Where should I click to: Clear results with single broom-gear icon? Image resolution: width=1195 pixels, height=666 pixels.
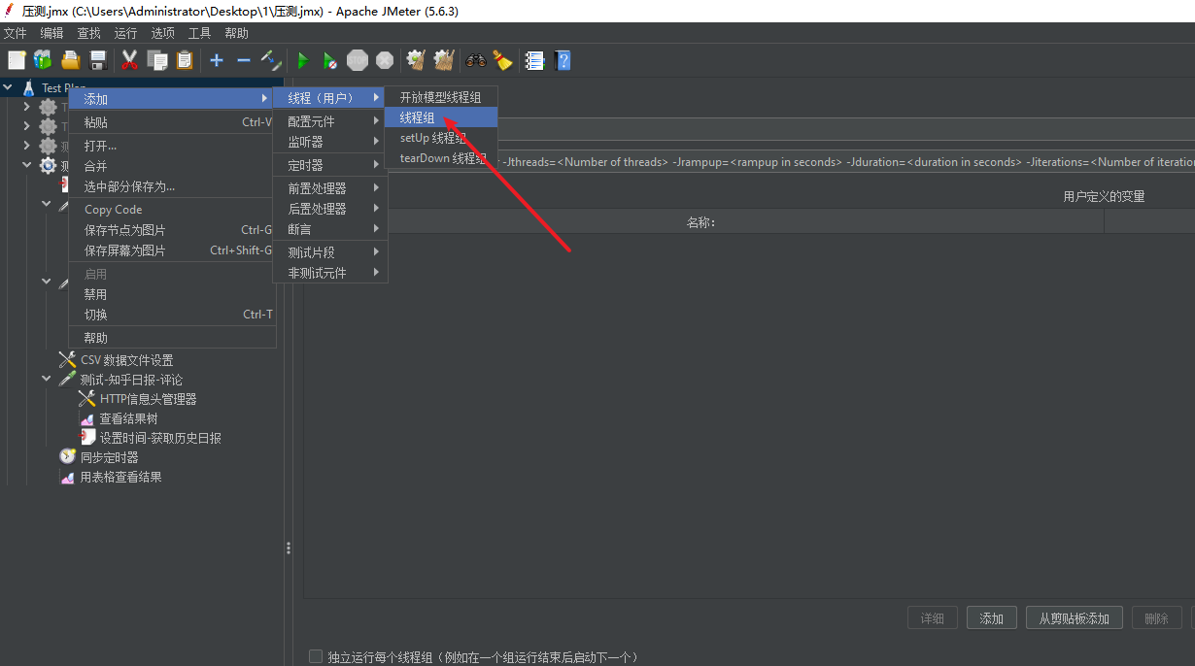(416, 60)
